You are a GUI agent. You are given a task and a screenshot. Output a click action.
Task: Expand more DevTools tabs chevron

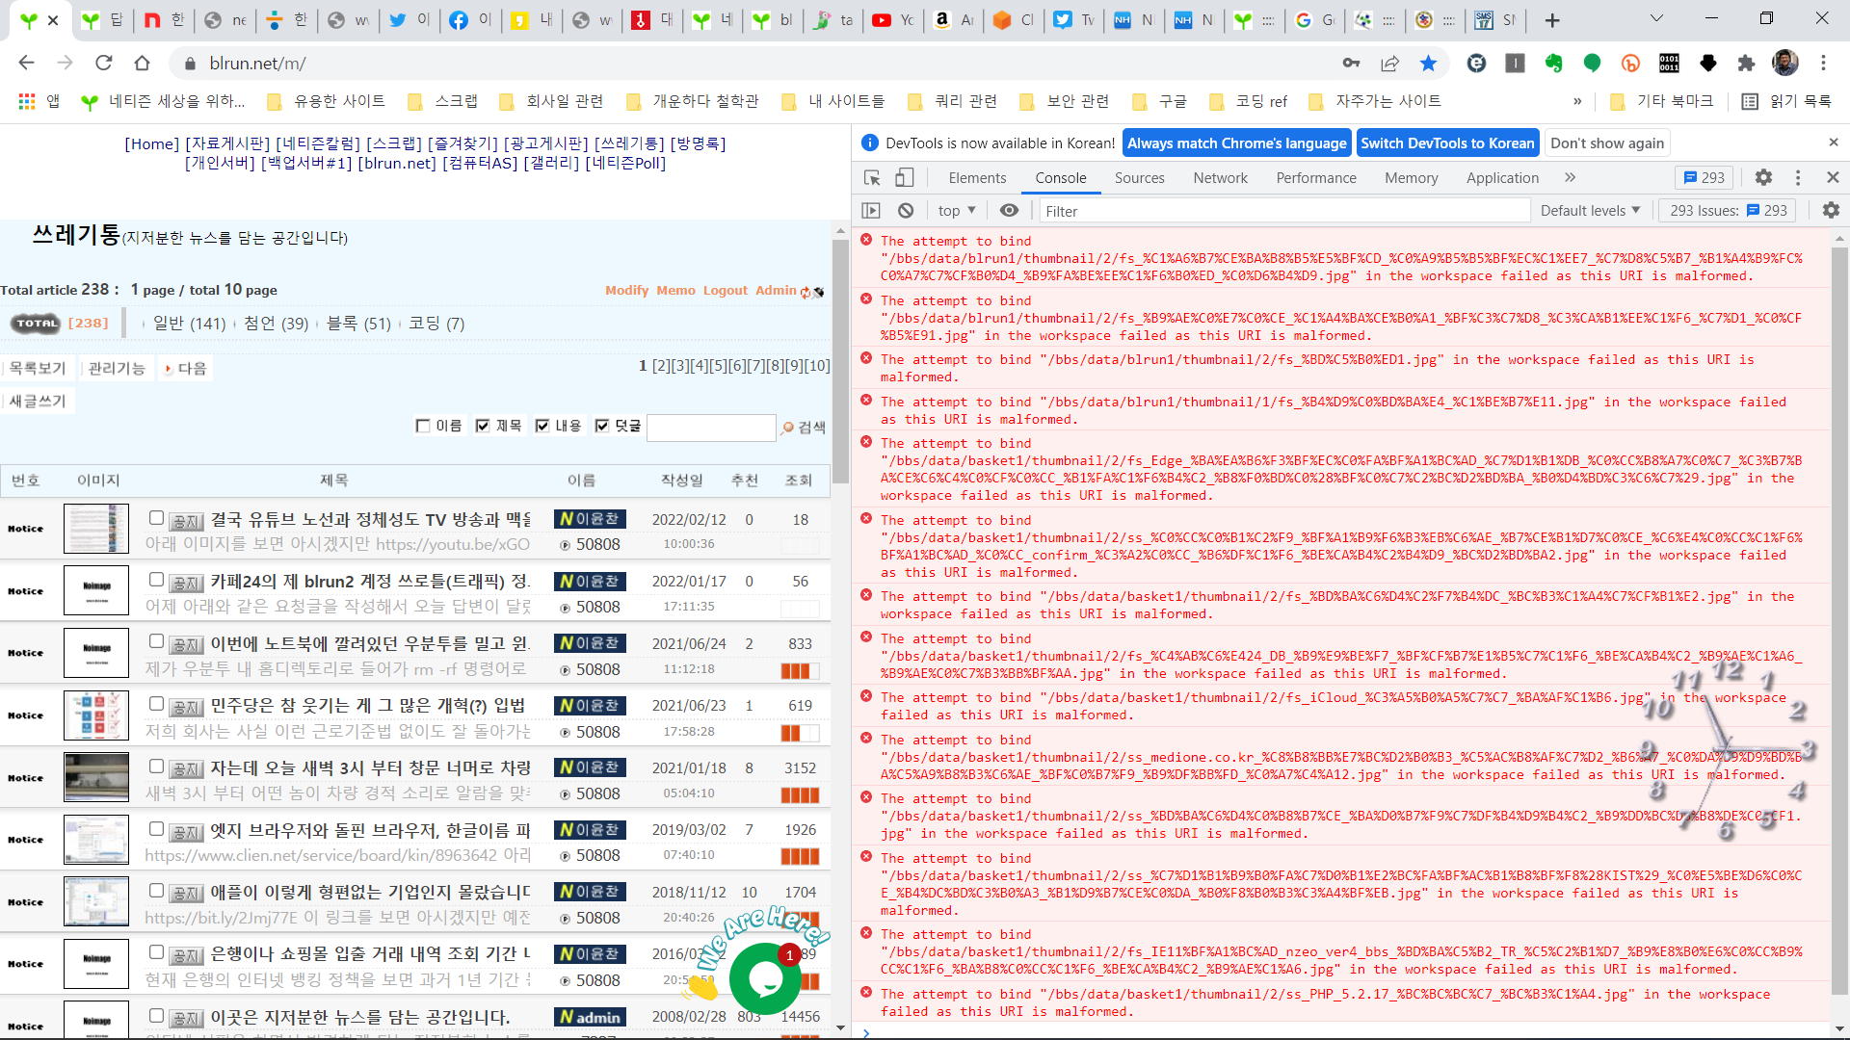(1570, 178)
